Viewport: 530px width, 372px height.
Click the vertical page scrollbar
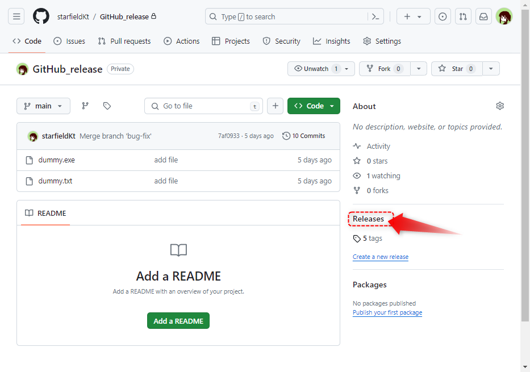(525, 166)
